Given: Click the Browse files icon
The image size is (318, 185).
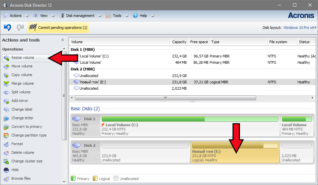Looking at the screenshot, I should (6, 179).
